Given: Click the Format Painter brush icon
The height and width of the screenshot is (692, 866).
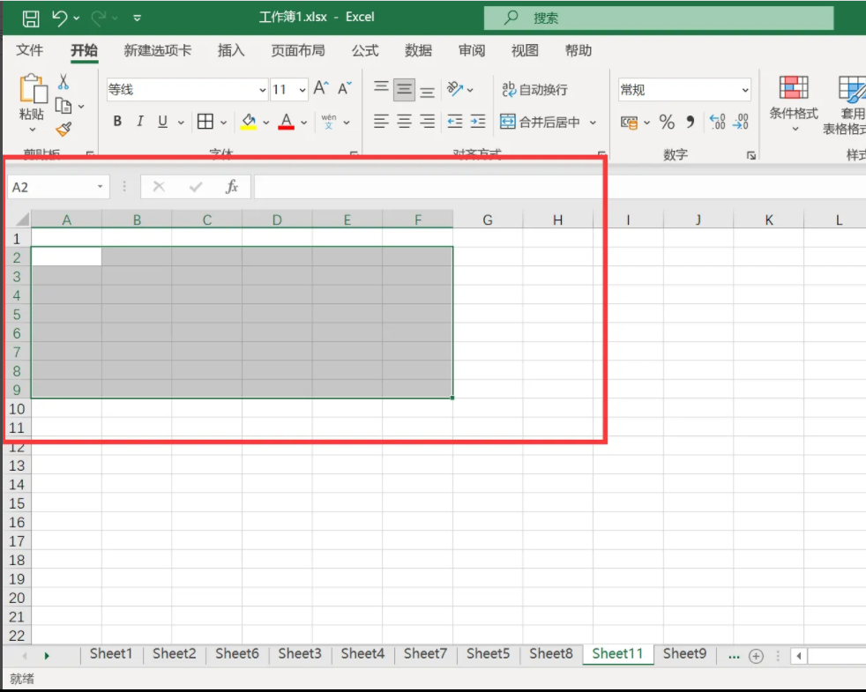Looking at the screenshot, I should click(x=63, y=130).
